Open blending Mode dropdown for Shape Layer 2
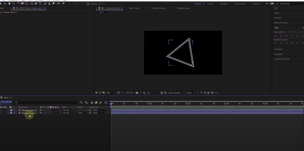 (68, 110)
